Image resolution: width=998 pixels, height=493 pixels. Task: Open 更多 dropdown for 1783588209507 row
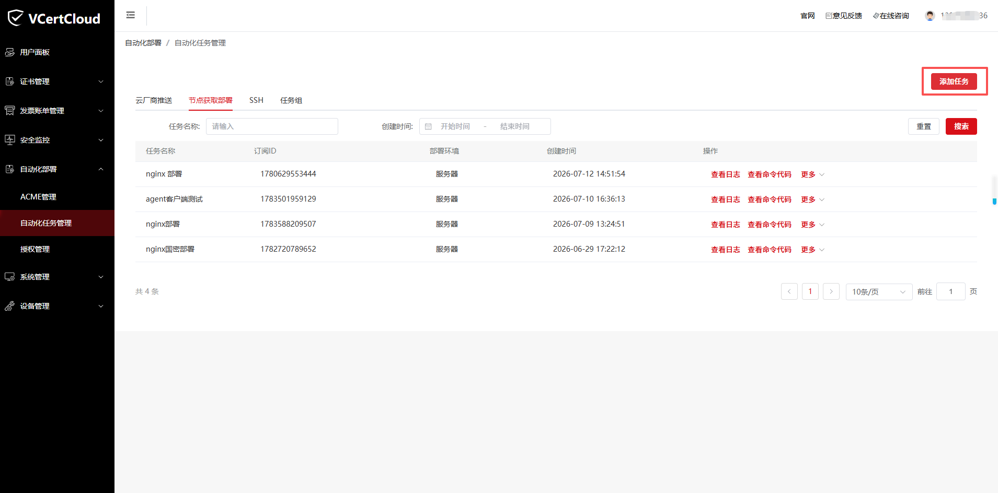pos(812,225)
